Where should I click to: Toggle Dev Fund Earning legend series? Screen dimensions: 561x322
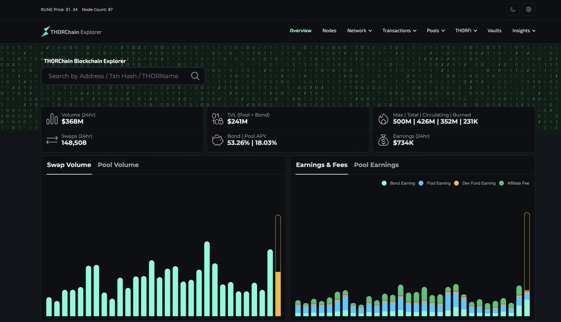click(x=475, y=183)
